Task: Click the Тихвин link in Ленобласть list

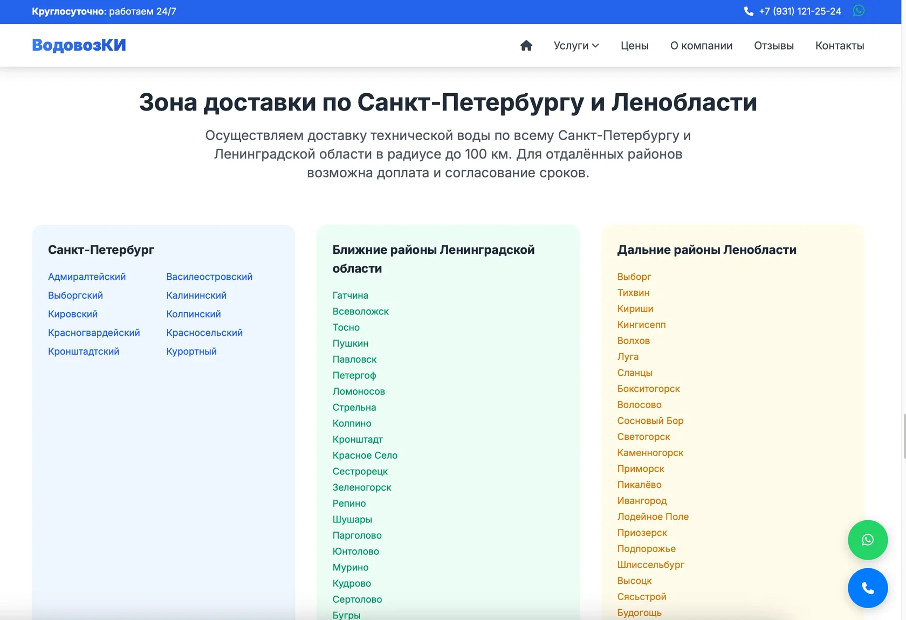Action: [x=633, y=292]
